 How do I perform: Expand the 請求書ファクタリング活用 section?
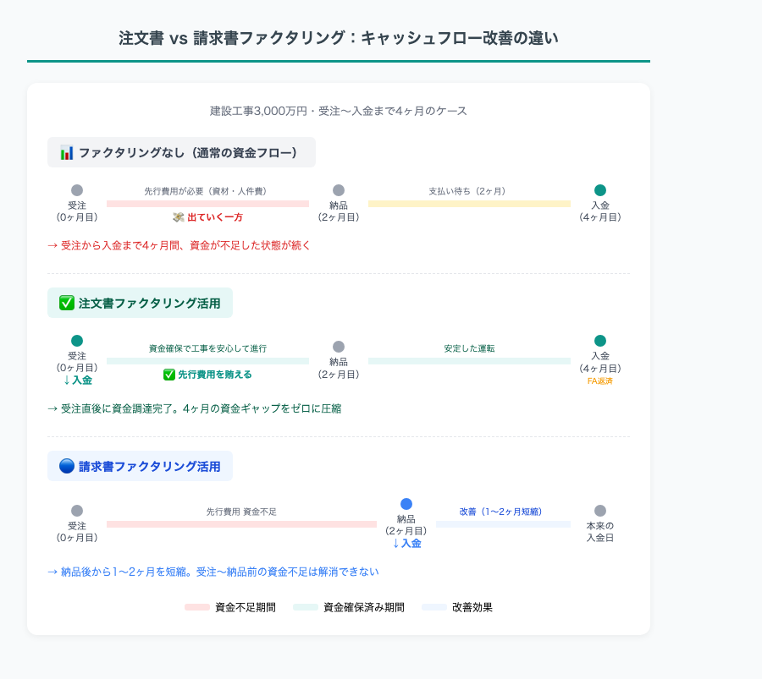click(x=140, y=466)
